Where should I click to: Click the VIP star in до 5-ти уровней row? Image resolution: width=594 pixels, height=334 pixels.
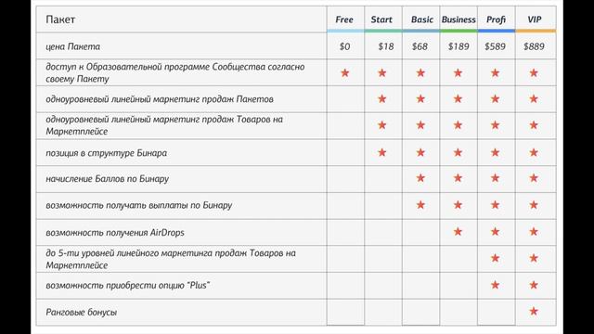pos(534,258)
